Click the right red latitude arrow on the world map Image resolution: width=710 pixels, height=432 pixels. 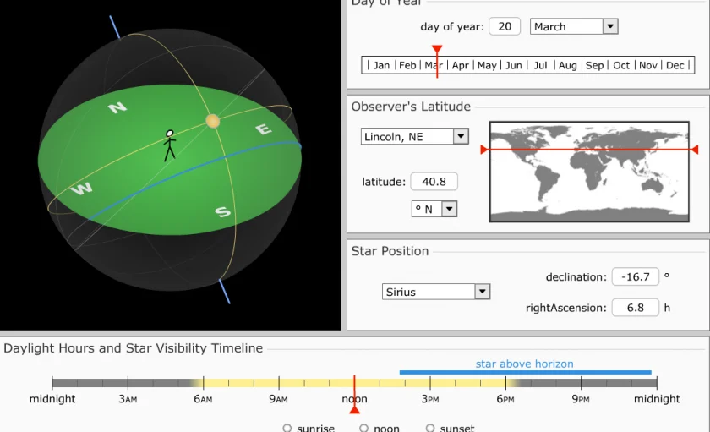694,150
